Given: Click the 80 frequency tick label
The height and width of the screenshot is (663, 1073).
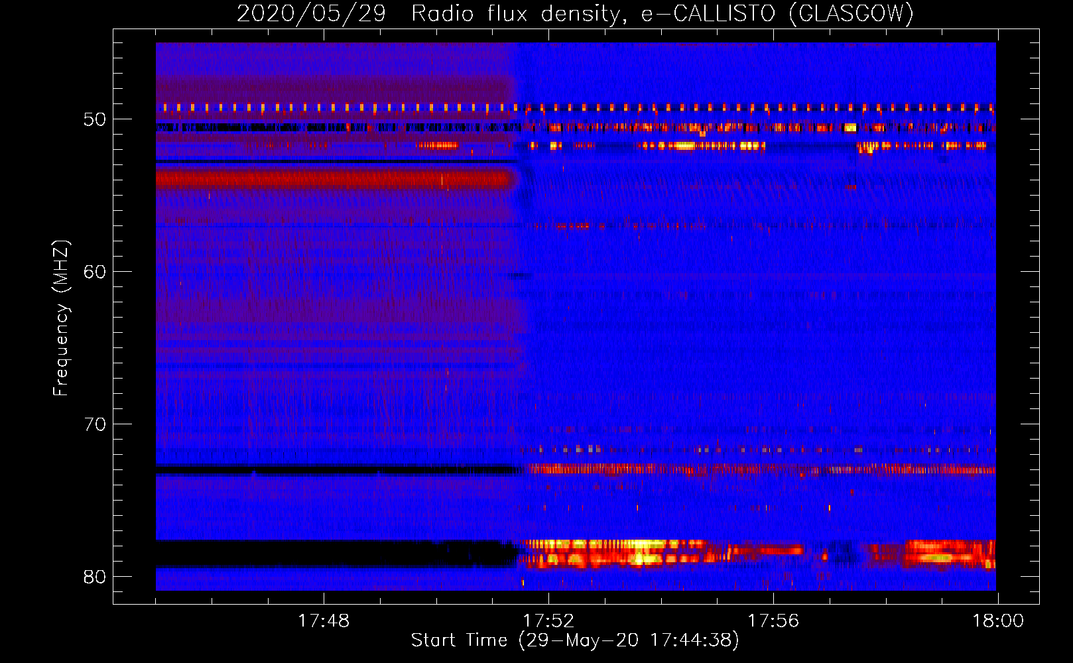Looking at the screenshot, I should pyautogui.click(x=95, y=577).
